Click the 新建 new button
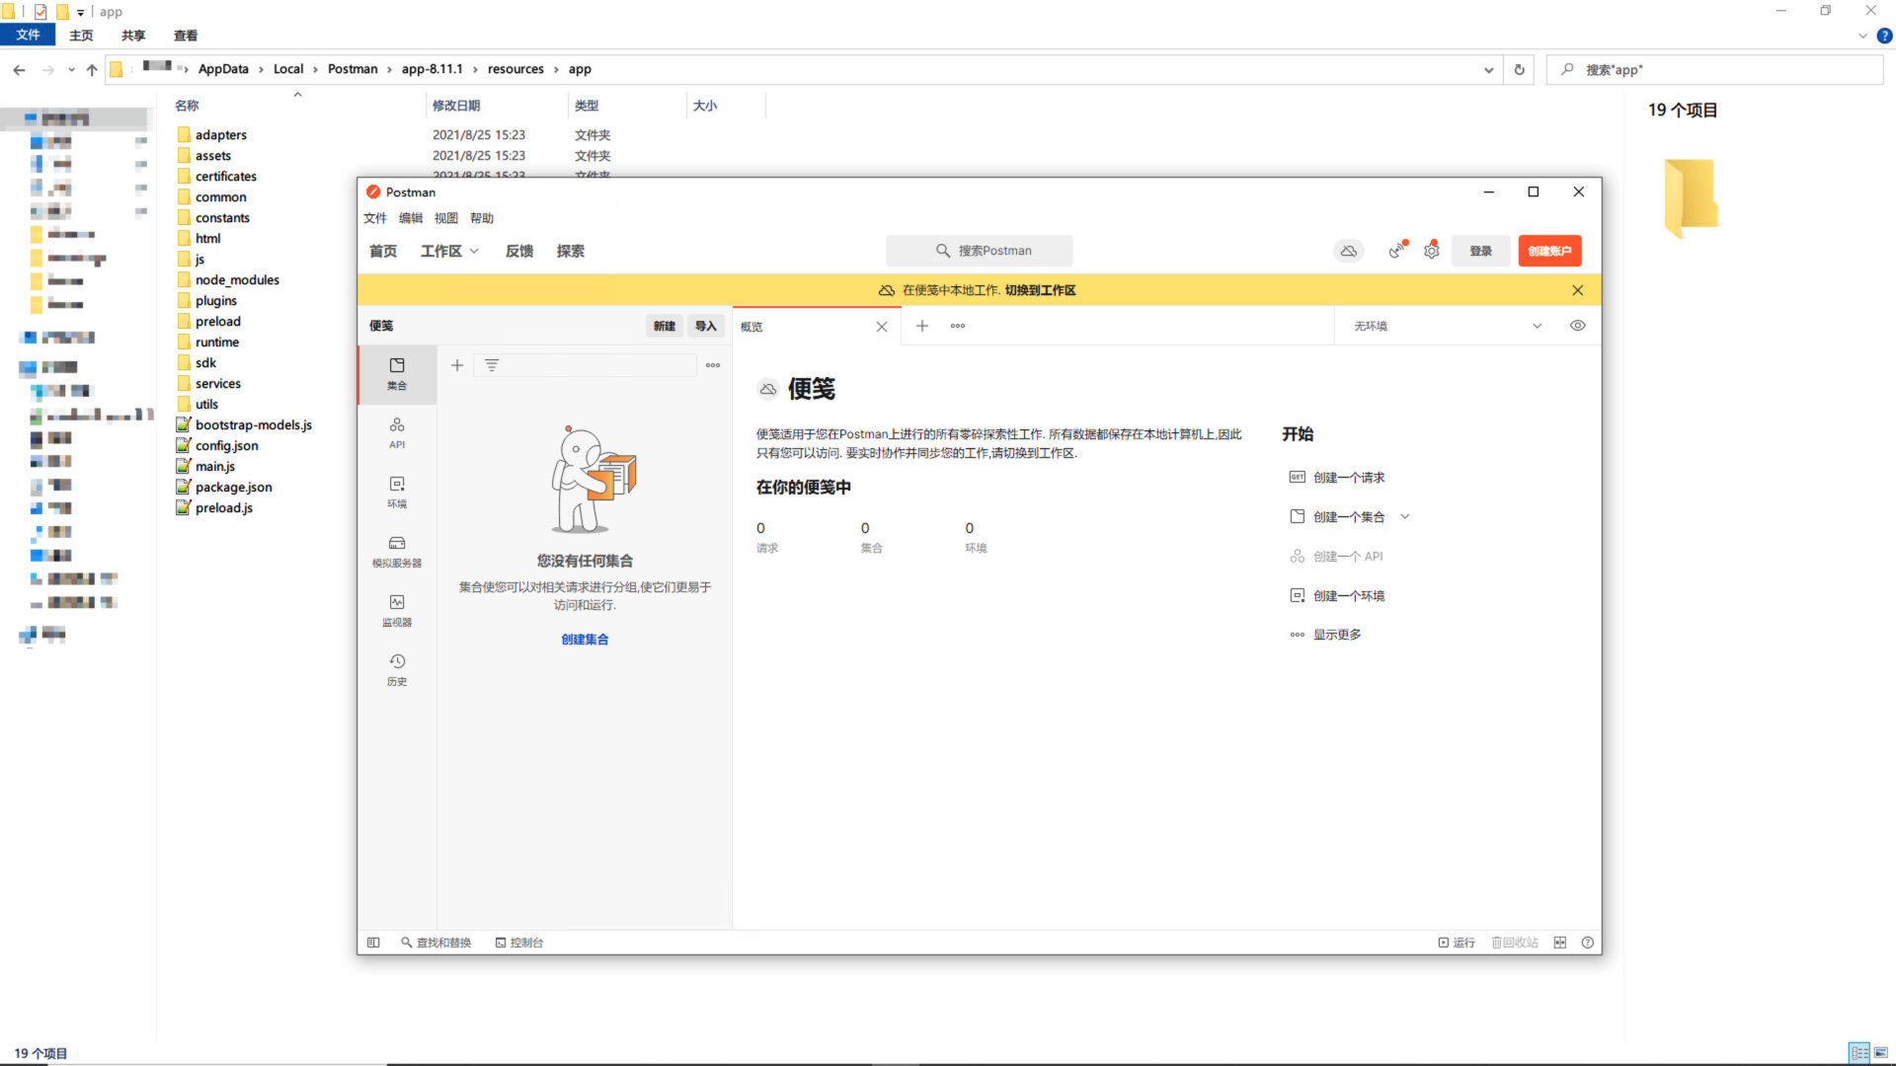The width and height of the screenshot is (1896, 1066). coord(665,326)
